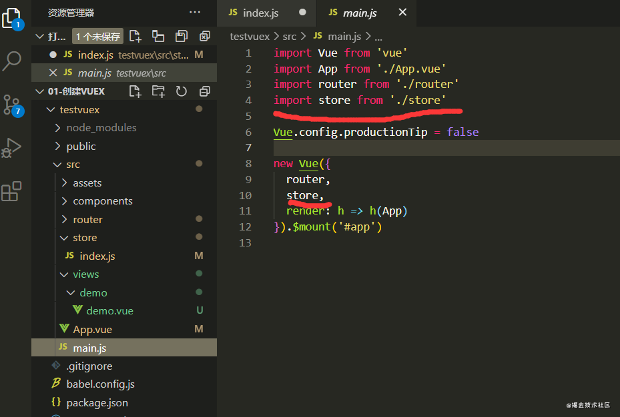The width and height of the screenshot is (620, 417).
Task: Open the explorer more actions ellipsis menu
Action: tap(194, 12)
